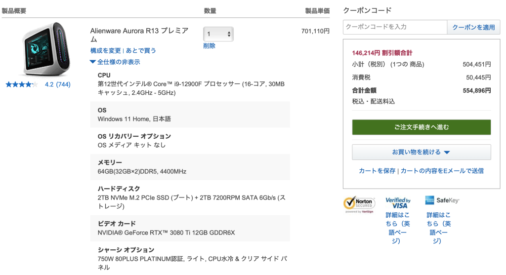Click the Verified by VISA logo
This screenshot has width=506, height=275.
[x=398, y=202]
